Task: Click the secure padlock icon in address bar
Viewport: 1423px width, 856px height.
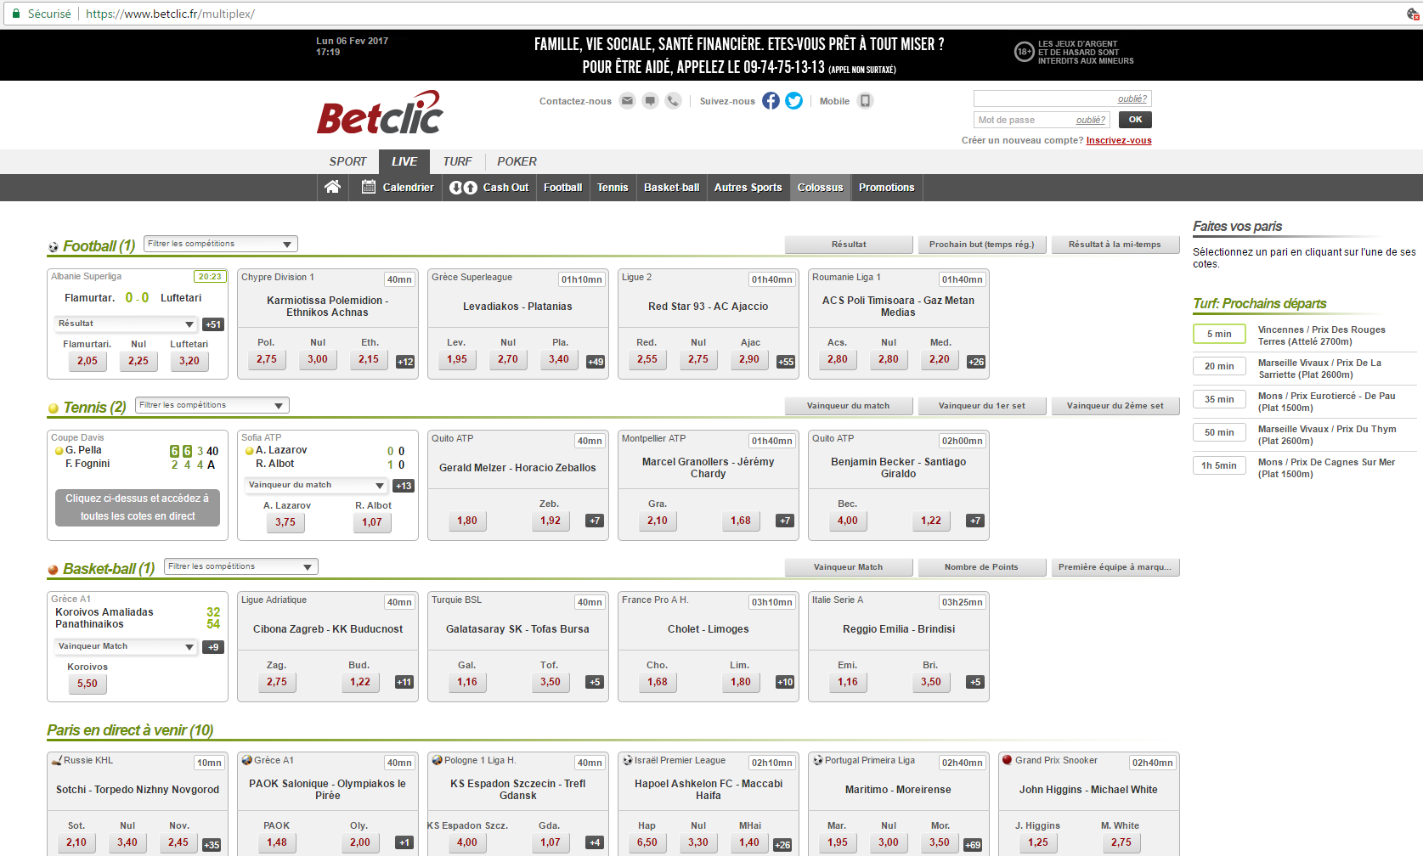Action: (15, 14)
